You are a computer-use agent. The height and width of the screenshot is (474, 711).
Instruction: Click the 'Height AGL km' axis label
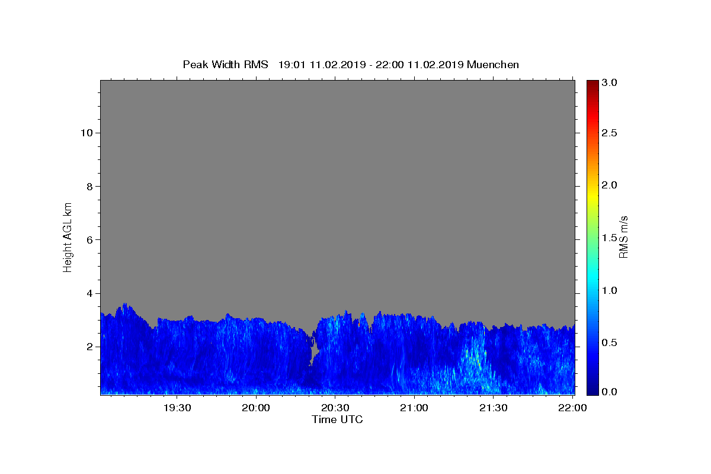click(x=68, y=237)
